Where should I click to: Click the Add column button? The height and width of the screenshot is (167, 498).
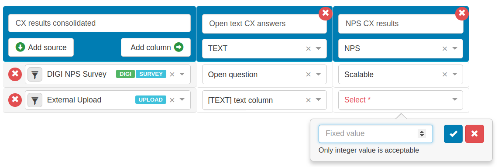(x=156, y=47)
